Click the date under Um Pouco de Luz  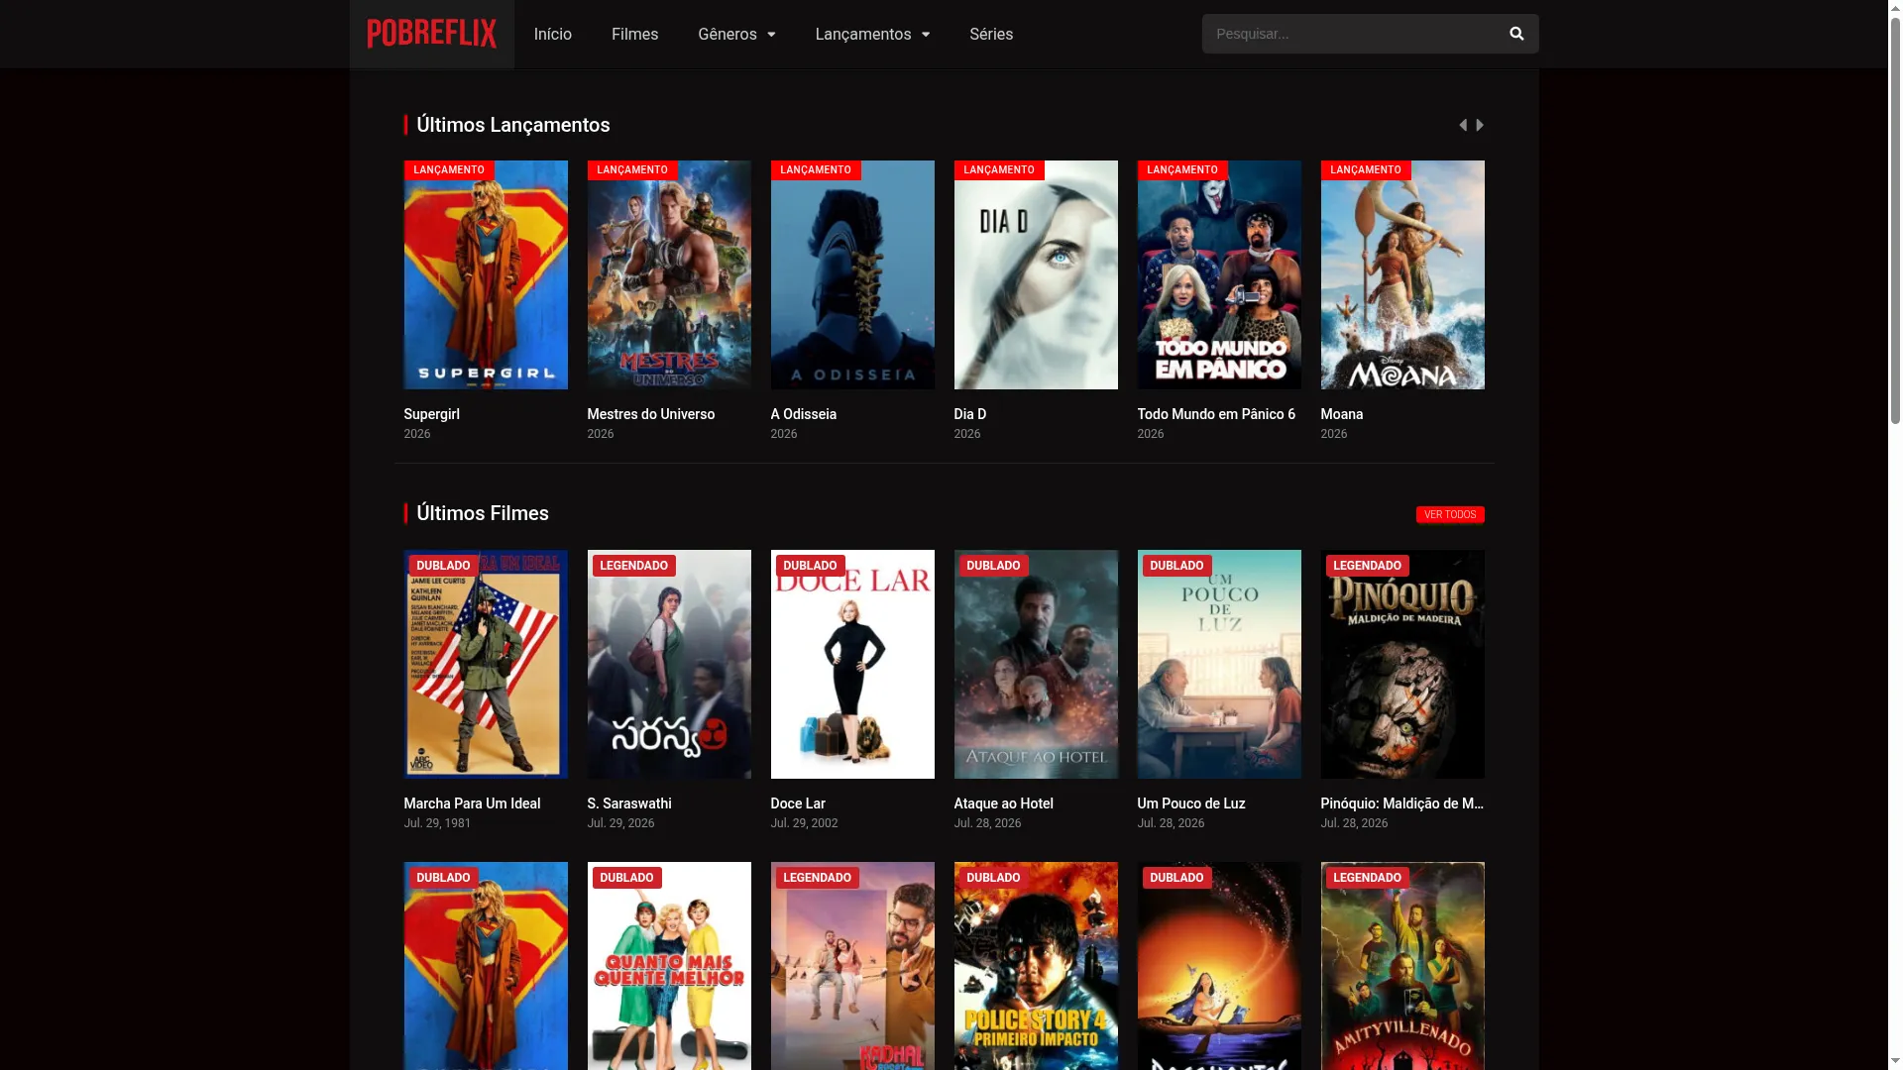[x=1171, y=823]
